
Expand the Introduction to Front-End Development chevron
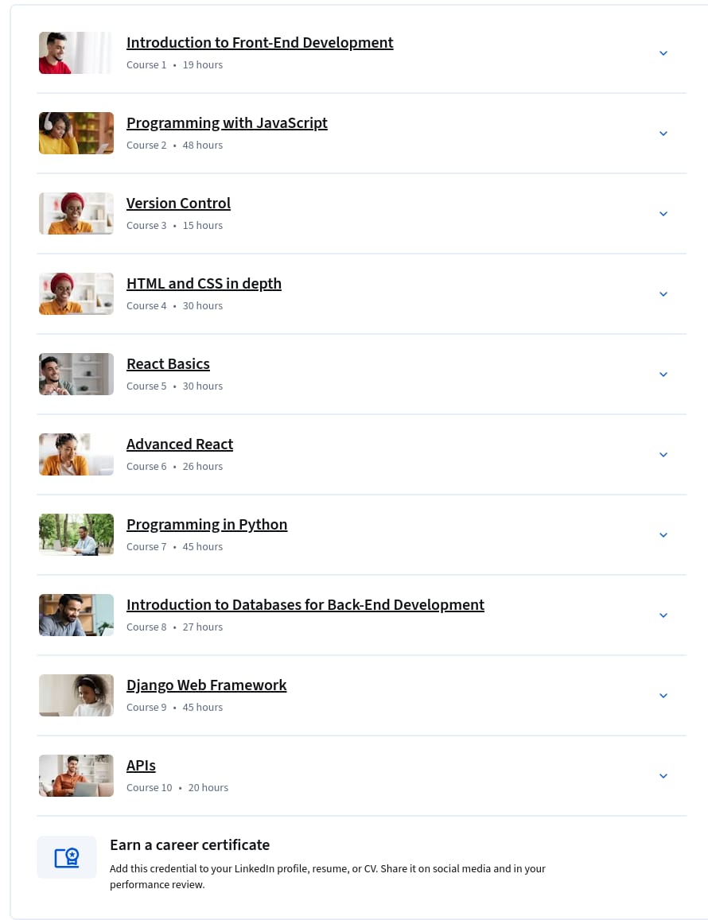(x=663, y=53)
